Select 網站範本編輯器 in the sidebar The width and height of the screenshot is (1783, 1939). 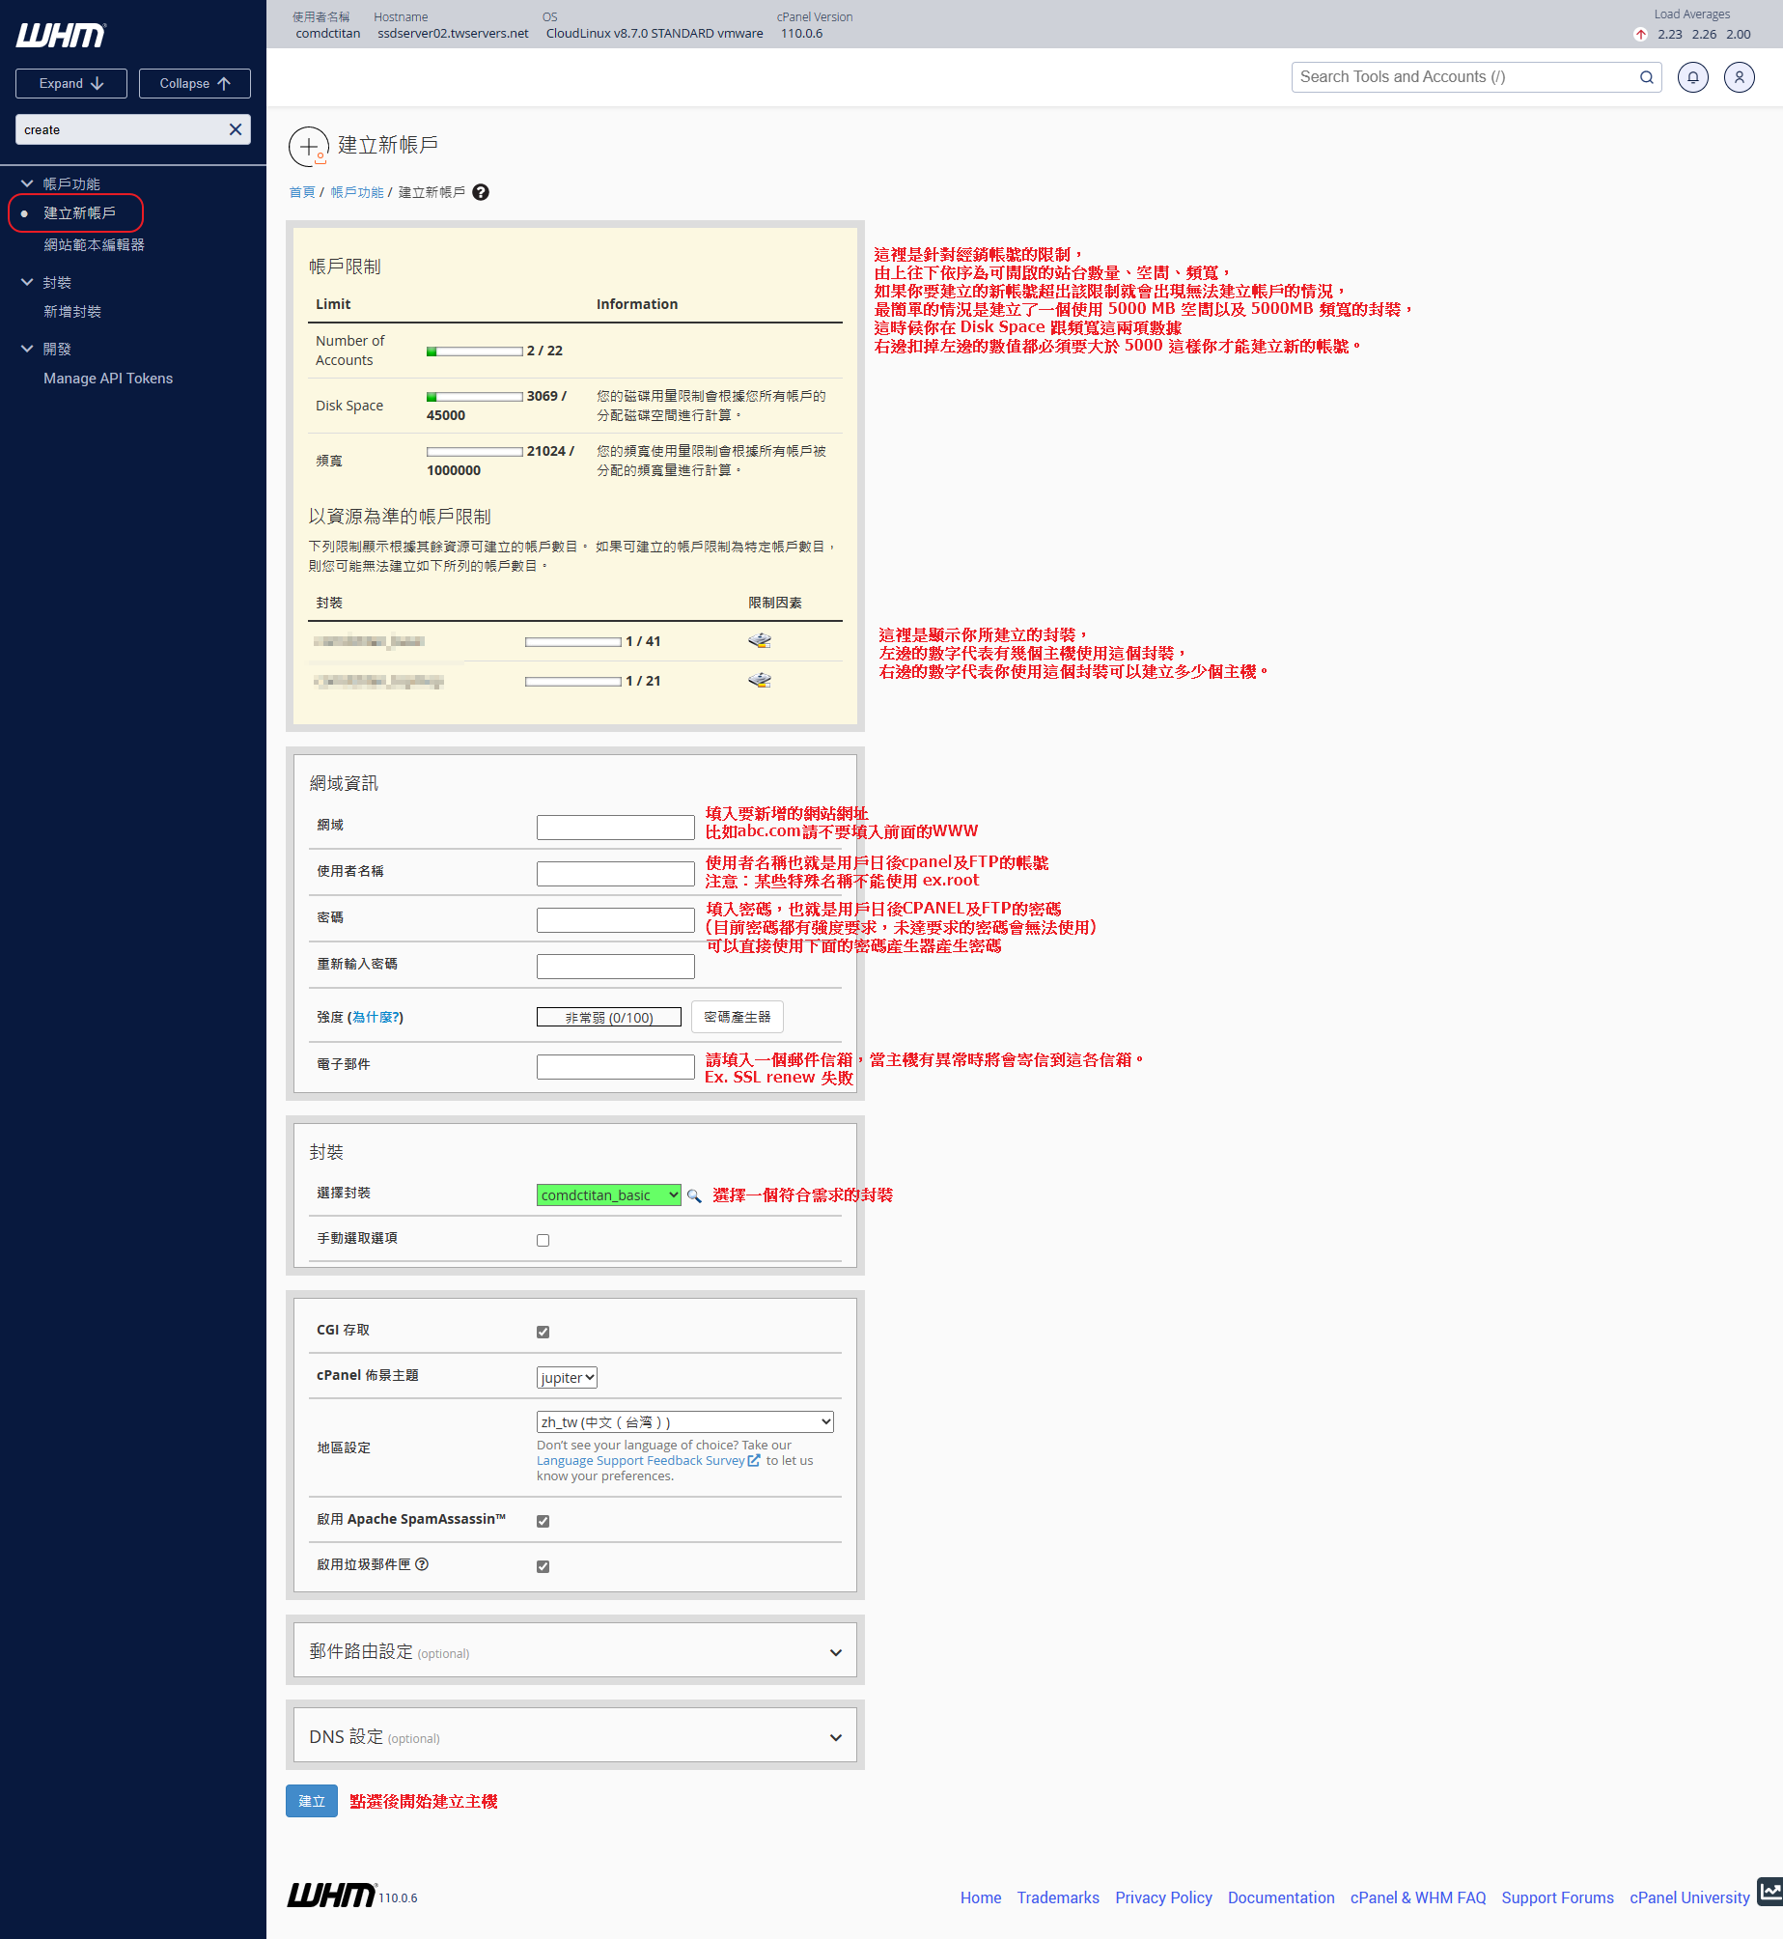point(94,245)
